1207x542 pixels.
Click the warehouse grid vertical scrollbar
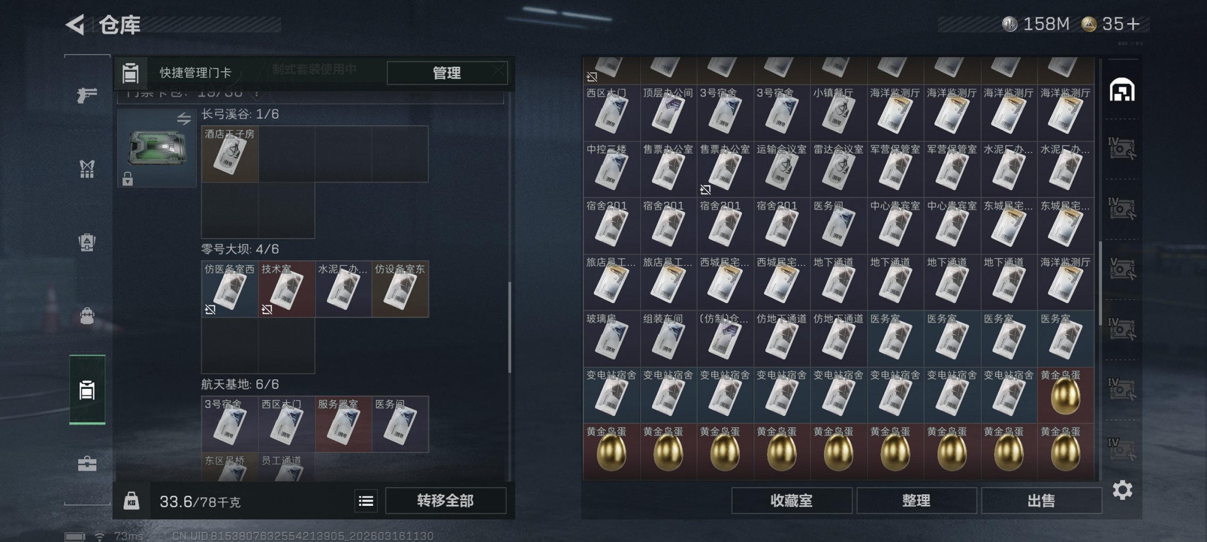click(1100, 276)
